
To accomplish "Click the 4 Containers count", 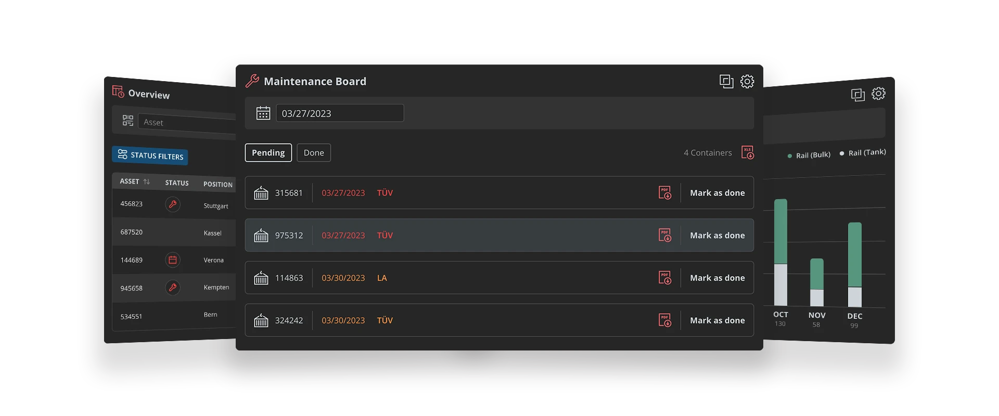I will click(x=708, y=153).
